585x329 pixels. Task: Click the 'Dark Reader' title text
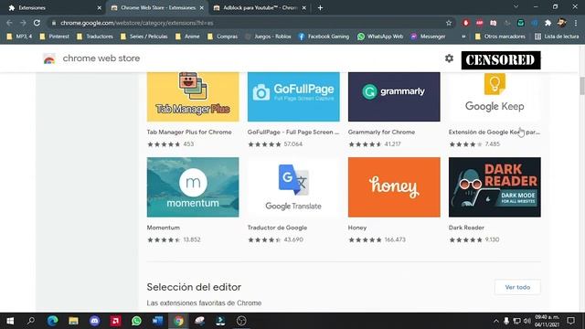(466, 228)
